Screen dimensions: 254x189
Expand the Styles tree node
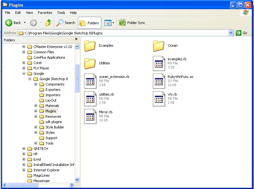[x=36, y=132]
